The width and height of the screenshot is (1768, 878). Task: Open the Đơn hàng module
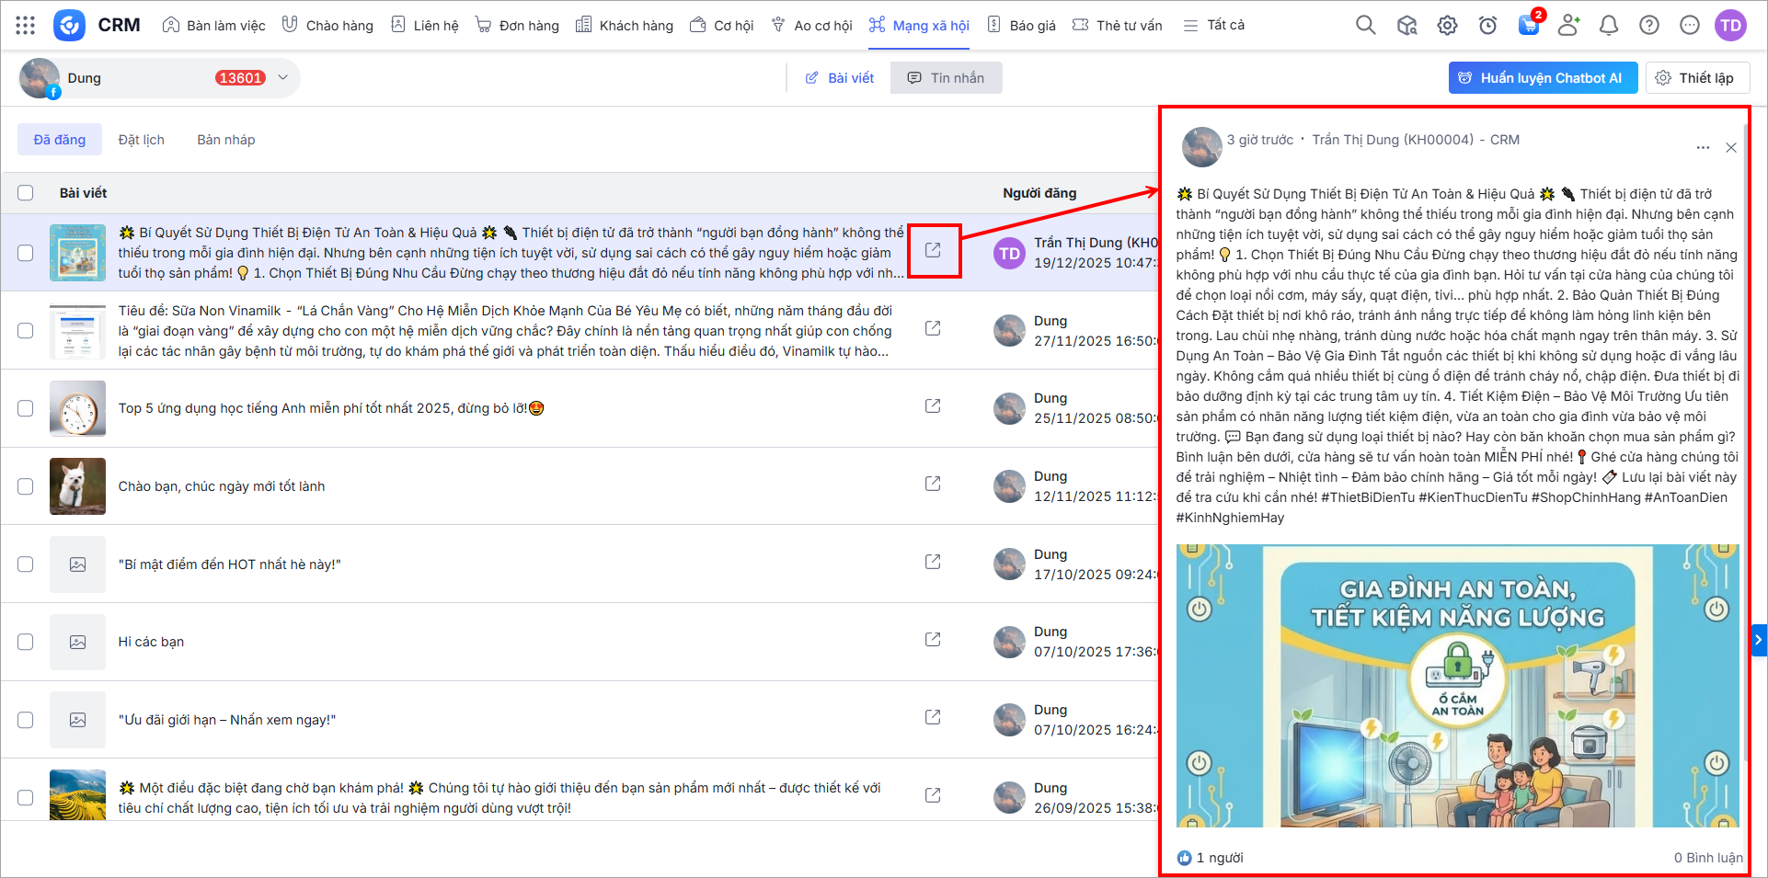pos(517,25)
